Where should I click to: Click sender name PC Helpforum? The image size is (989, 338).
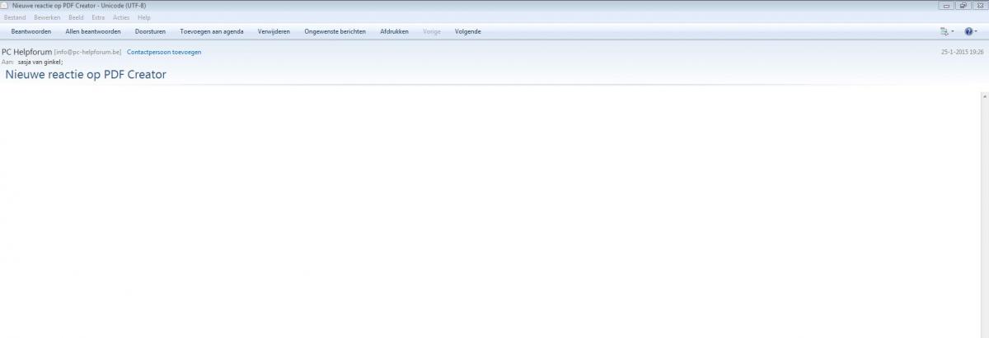click(26, 52)
